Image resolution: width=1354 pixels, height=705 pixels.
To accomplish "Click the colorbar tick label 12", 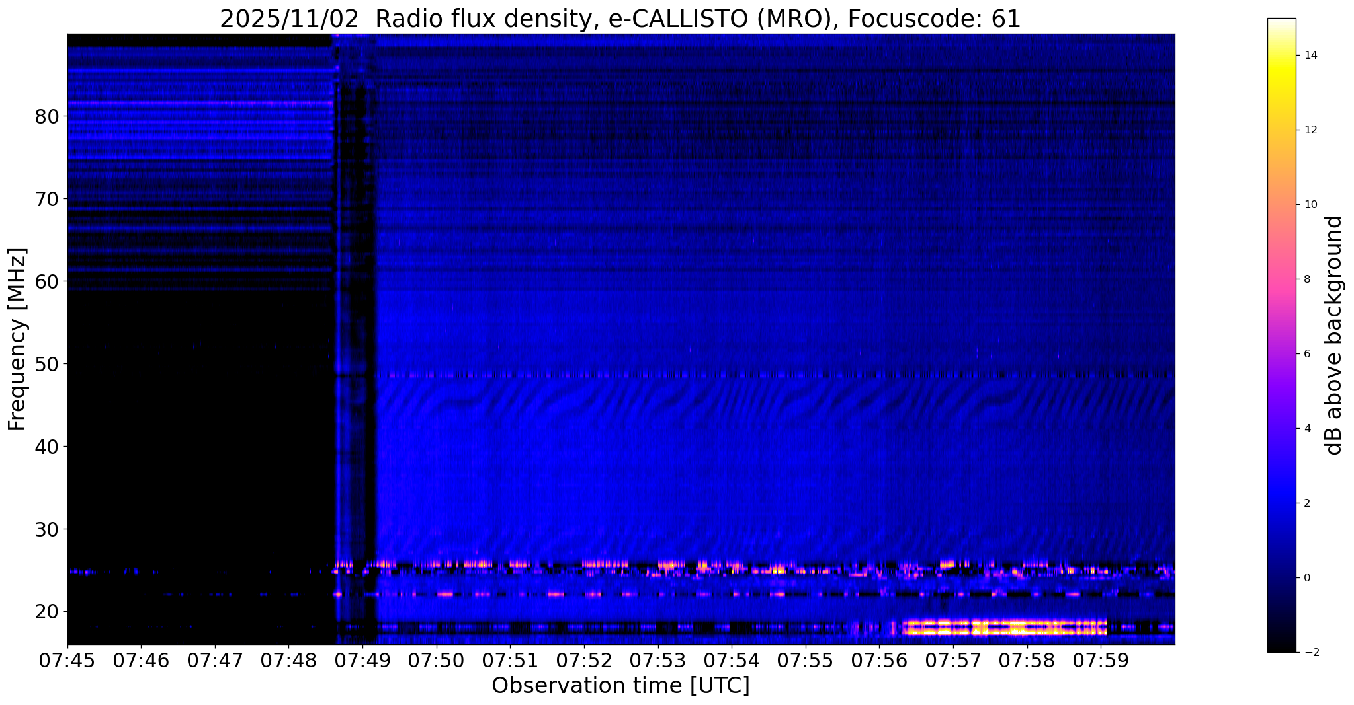I will pos(1310,130).
